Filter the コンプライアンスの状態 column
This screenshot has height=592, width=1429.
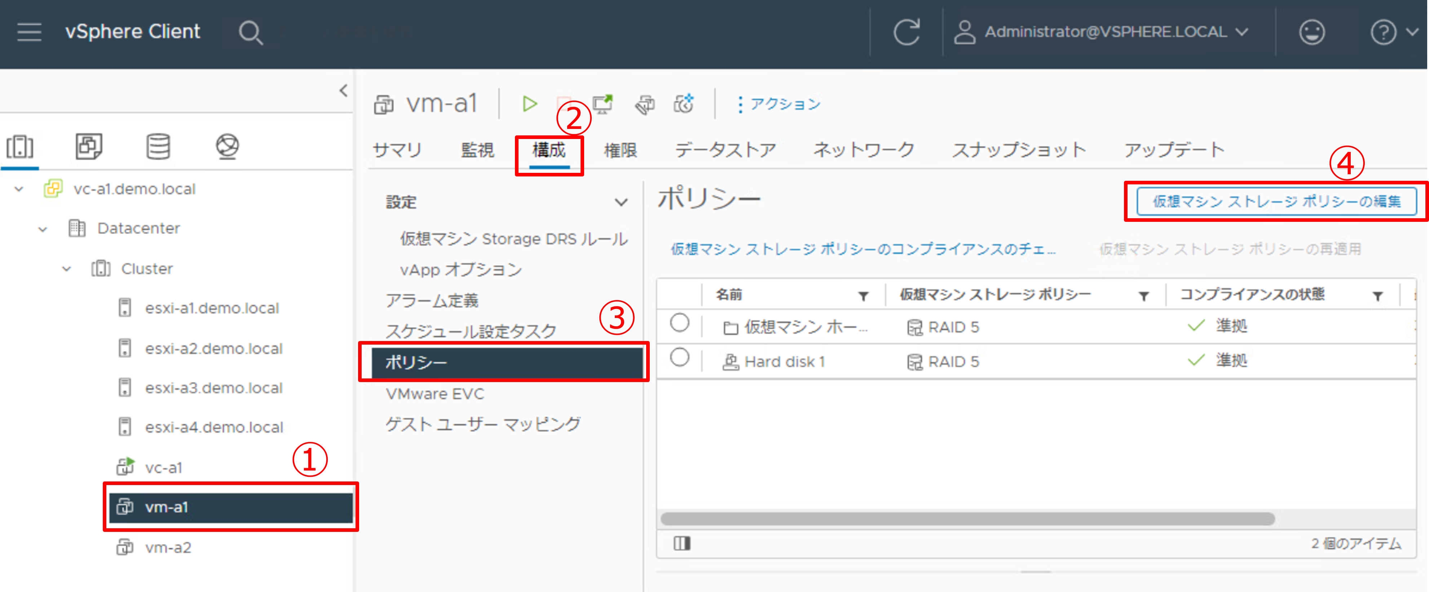pyautogui.click(x=1377, y=296)
